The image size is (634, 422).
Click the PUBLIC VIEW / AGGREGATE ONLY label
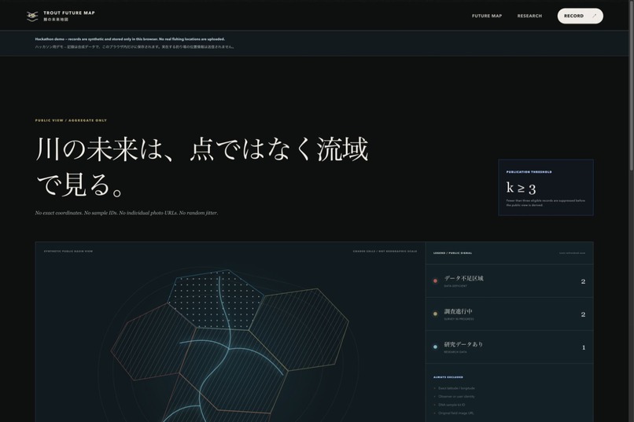click(71, 120)
